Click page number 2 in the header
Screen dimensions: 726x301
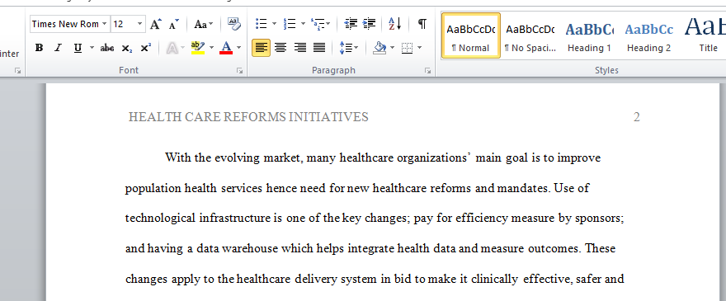(x=637, y=117)
